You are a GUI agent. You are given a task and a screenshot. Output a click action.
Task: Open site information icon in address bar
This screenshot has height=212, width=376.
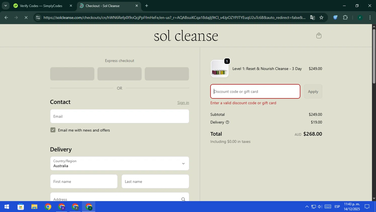click(38, 18)
